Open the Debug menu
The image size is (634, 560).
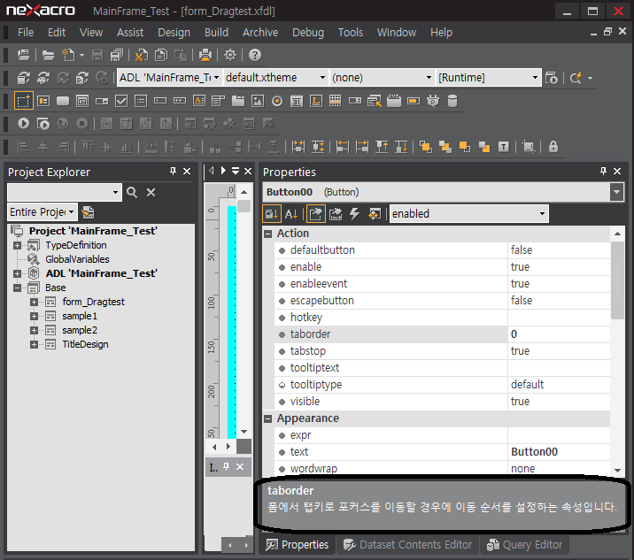pyautogui.click(x=308, y=33)
